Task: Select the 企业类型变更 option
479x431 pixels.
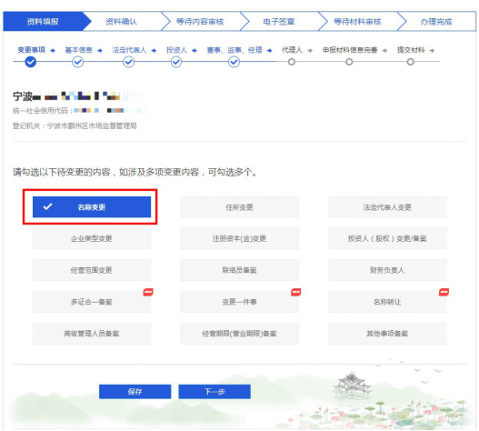Action: coord(92,238)
